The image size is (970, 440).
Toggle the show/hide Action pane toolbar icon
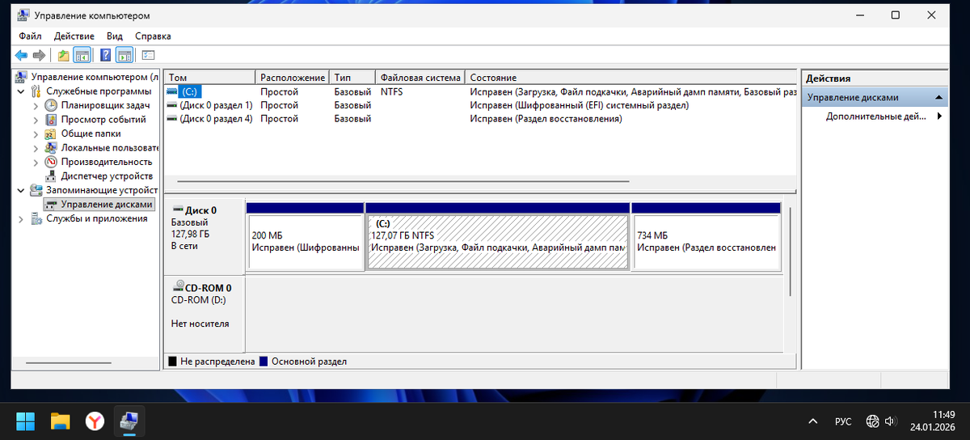(x=124, y=55)
